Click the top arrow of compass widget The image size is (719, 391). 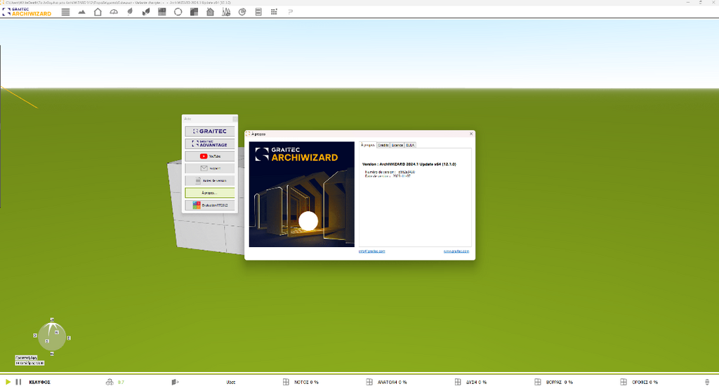52,319
